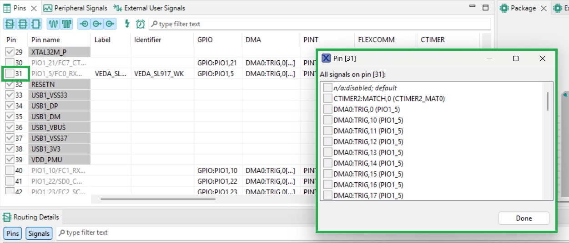Click the VEDA_SL... label cell

coord(111,73)
